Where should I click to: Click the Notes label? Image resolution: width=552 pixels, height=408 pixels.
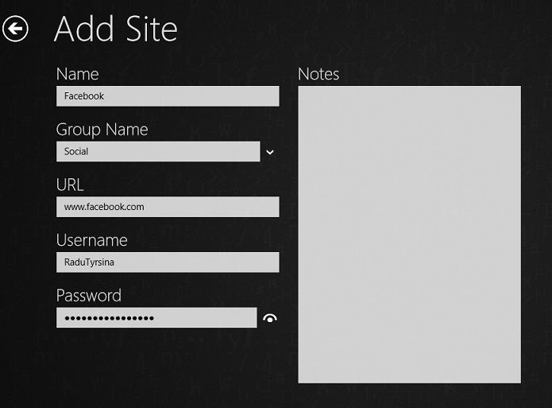pyautogui.click(x=318, y=74)
